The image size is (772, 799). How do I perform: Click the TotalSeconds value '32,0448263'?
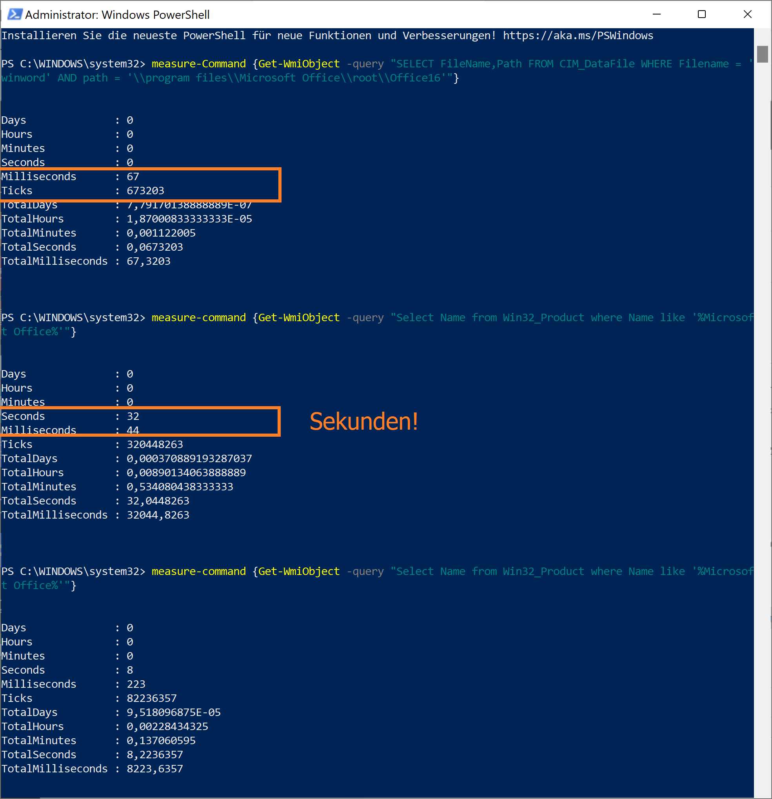[x=158, y=501]
